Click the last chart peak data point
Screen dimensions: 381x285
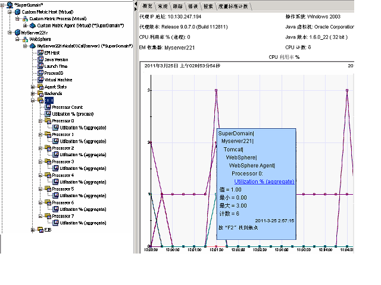tap(347, 90)
